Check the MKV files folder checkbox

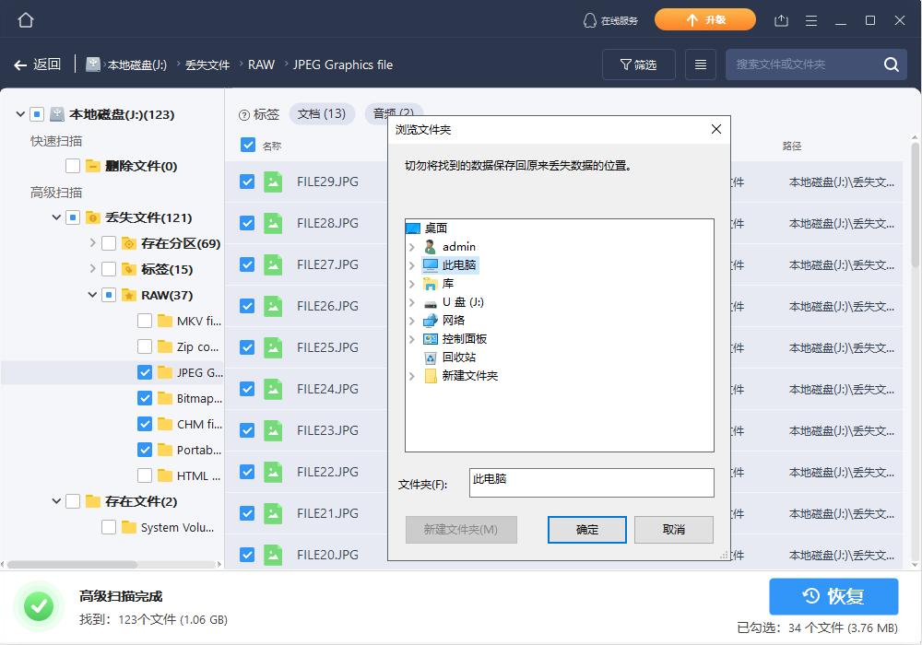(x=145, y=320)
